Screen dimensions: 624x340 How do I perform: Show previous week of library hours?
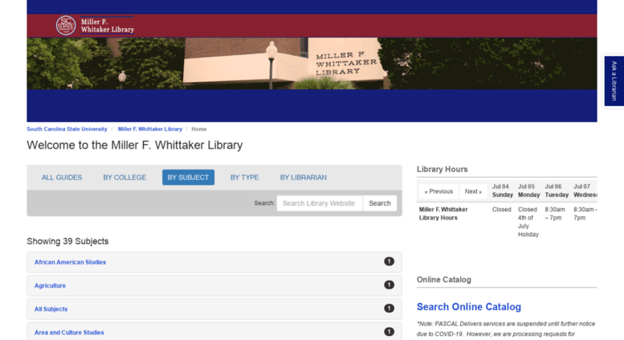[438, 191]
